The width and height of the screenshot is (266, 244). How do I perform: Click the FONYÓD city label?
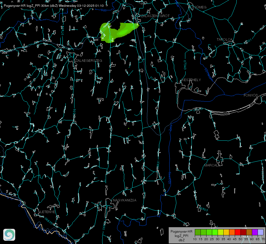(251, 95)
